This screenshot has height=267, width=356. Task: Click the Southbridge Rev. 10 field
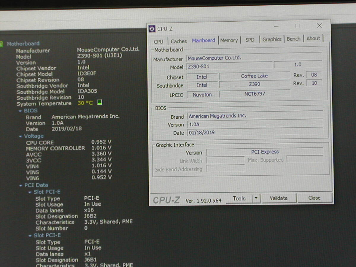(314, 83)
